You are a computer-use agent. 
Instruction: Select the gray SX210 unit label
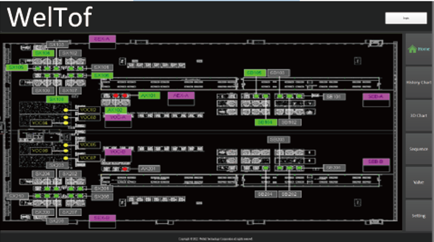point(16,196)
